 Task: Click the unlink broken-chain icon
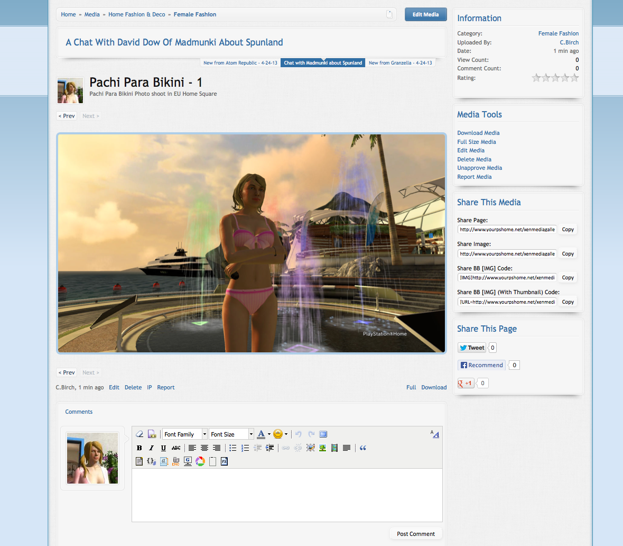click(x=298, y=448)
